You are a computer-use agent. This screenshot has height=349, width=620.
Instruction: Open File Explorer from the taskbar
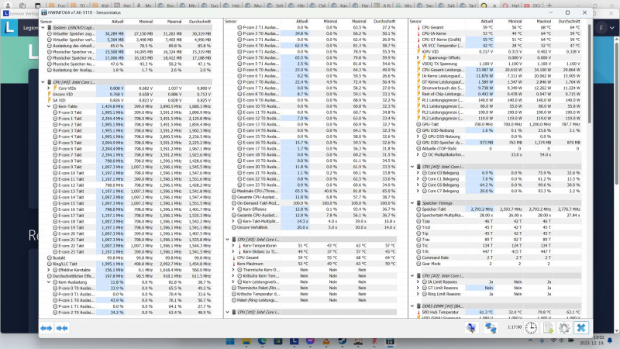pos(246,341)
